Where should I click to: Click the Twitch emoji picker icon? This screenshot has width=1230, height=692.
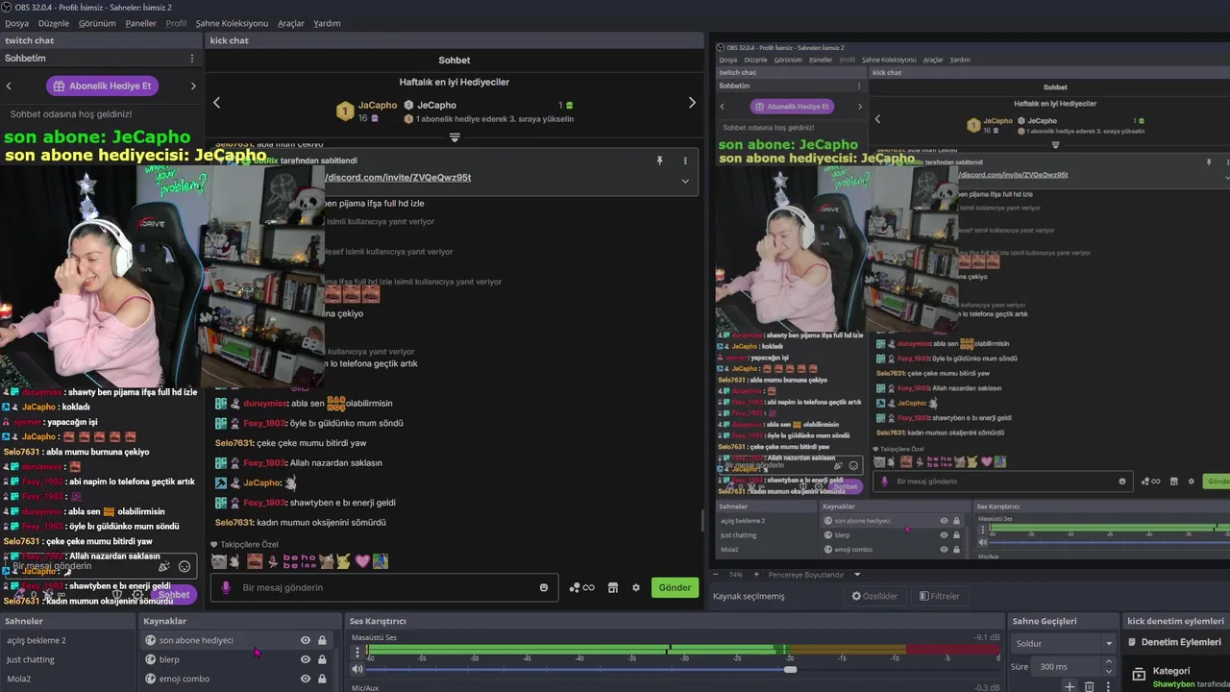tap(184, 566)
